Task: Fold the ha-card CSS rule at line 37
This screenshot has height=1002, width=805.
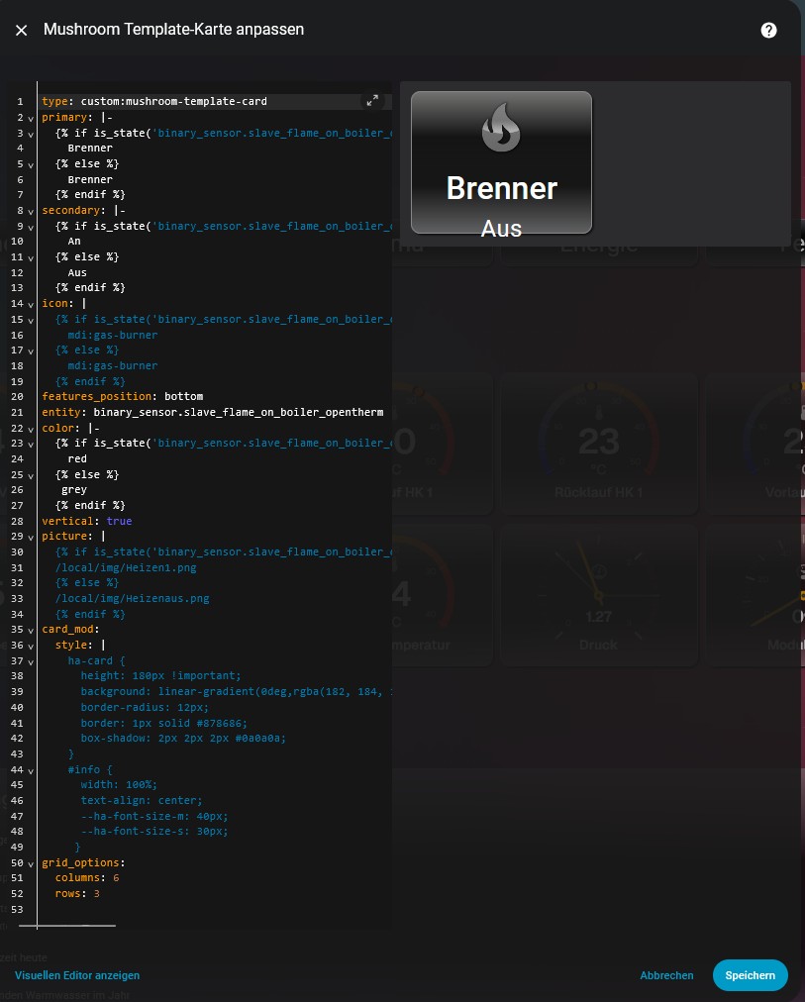Action: [31, 660]
